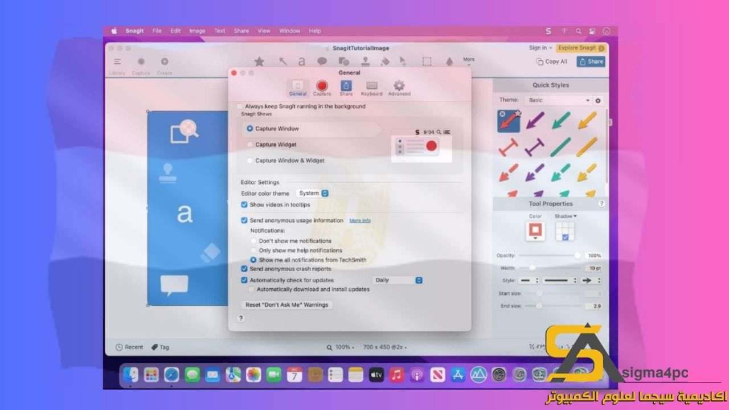Toggle Show videos in tooltips checkbox
729x410 pixels.
[x=244, y=204]
